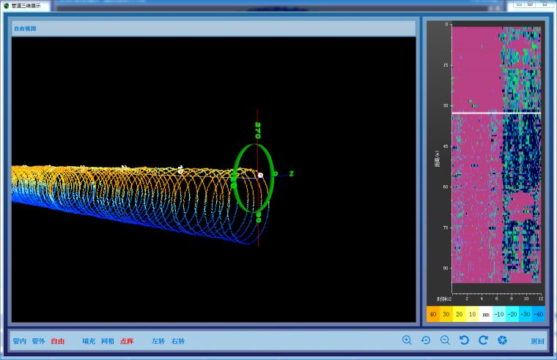The width and height of the screenshot is (557, 360).
Task: Switch to 管内 inside-pipe view
Action: pyautogui.click(x=20, y=341)
